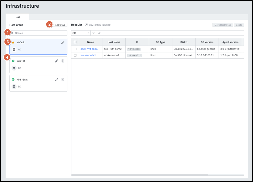Viewport: 253px width, 182px height.
Task: Click the pin icon in filter bar
Action: coord(99,33)
